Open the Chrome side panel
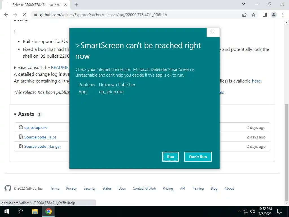This screenshot has width=289, height=217. tap(265, 15)
